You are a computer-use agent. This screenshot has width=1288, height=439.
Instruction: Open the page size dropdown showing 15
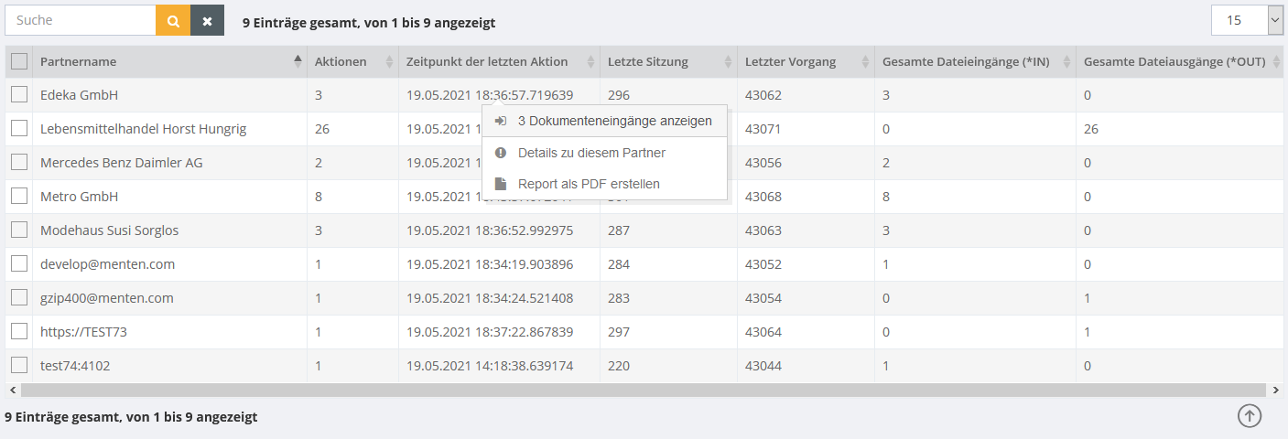(x=1248, y=20)
